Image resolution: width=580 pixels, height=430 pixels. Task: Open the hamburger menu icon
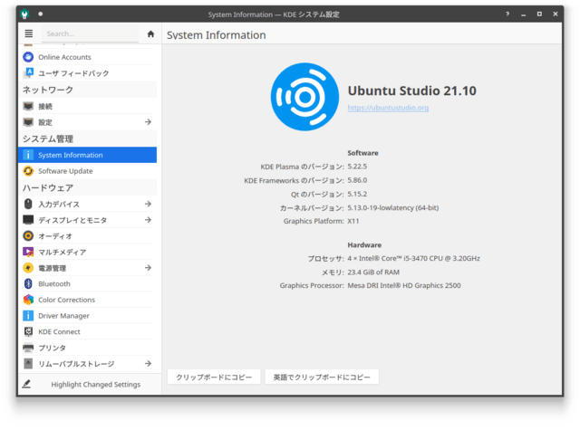click(28, 33)
